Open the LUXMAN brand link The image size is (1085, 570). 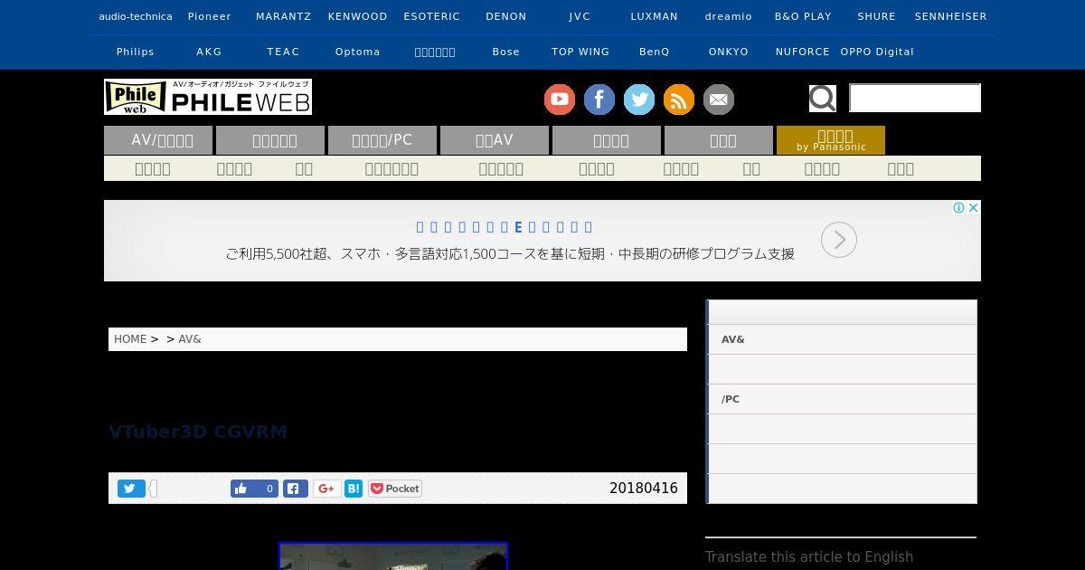point(655,16)
